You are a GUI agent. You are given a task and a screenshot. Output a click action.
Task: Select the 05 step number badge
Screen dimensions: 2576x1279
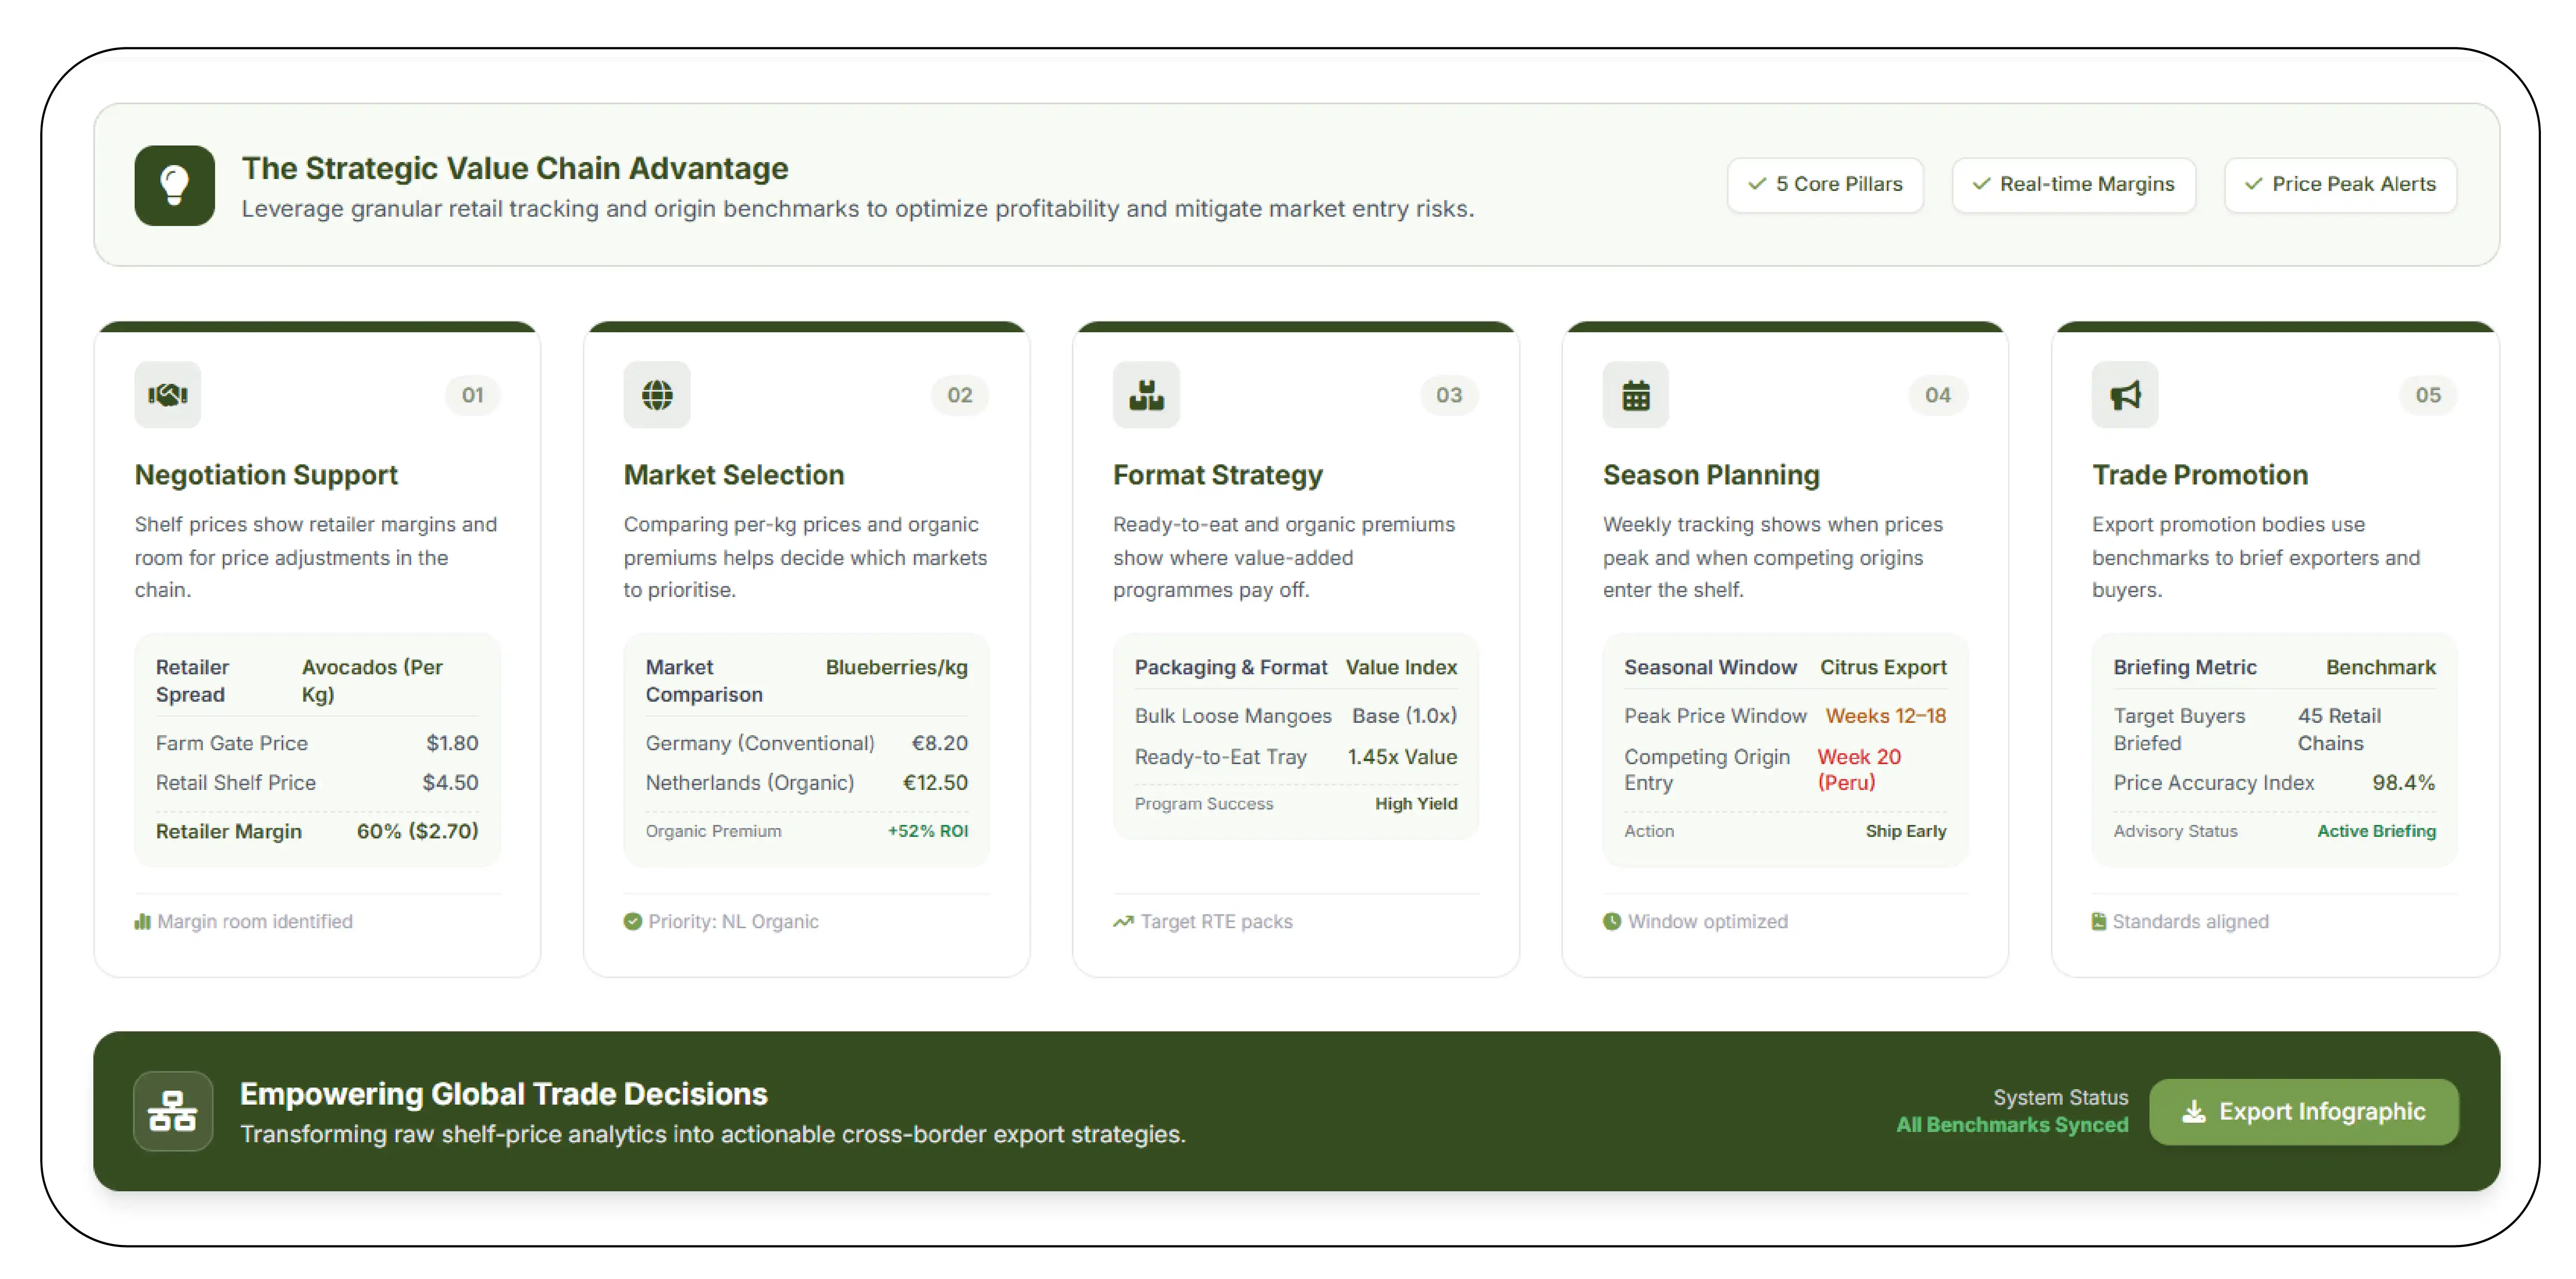point(2428,395)
